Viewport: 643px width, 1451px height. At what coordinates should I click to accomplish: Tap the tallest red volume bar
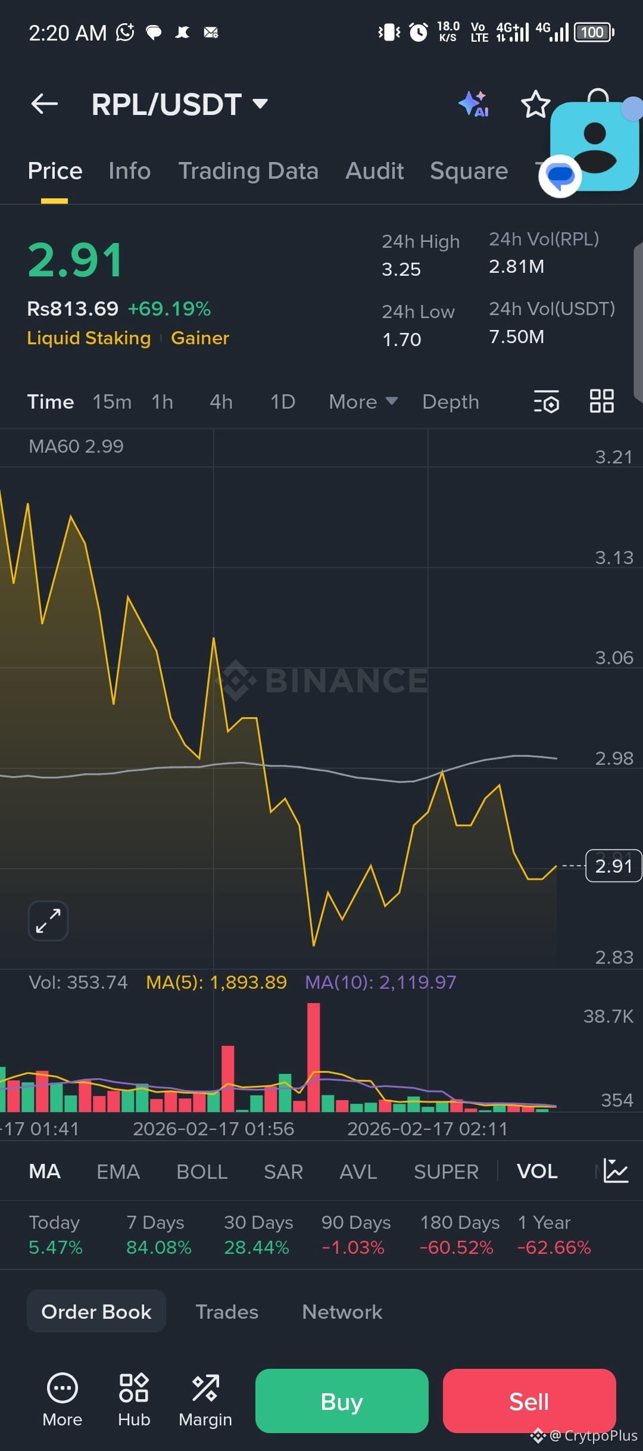tap(314, 1057)
